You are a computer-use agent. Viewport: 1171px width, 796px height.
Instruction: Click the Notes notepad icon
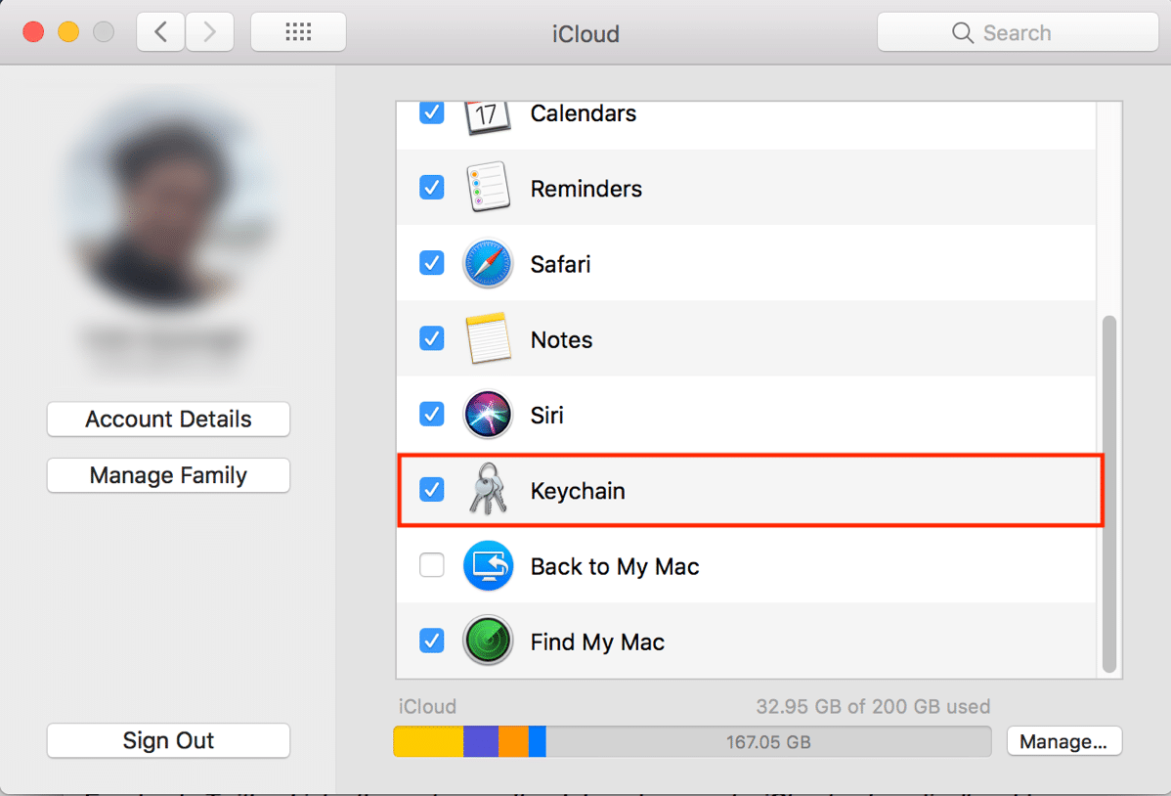click(x=488, y=338)
